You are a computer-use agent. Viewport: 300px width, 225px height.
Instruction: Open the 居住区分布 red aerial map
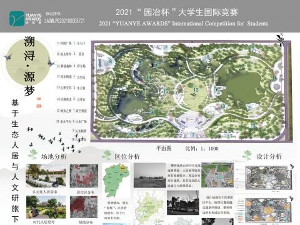[84, 176]
